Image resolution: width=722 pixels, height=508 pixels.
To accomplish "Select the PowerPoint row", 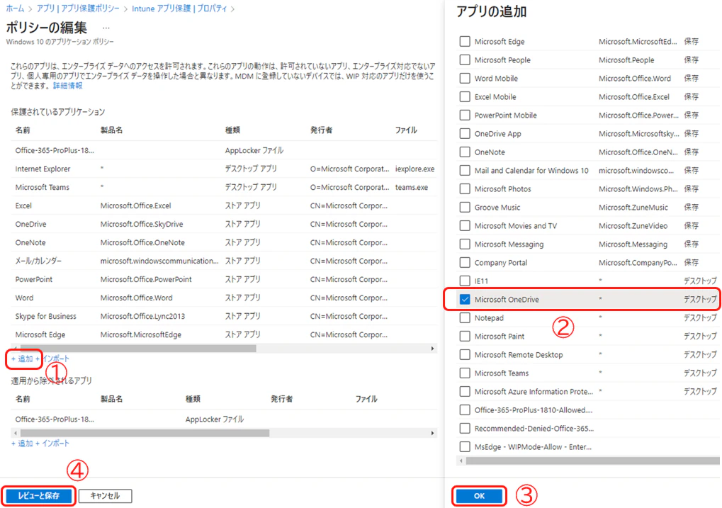I will [224, 280].
